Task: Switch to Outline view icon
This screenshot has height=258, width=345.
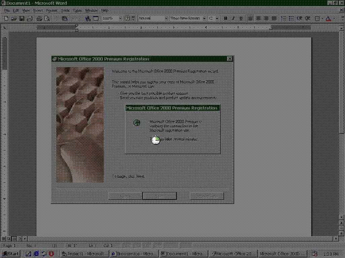Action: pos(20,239)
